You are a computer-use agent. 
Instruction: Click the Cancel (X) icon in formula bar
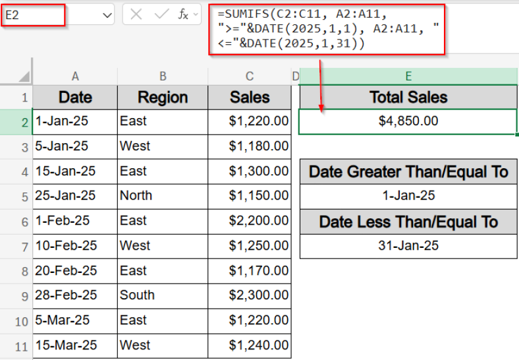coord(136,15)
